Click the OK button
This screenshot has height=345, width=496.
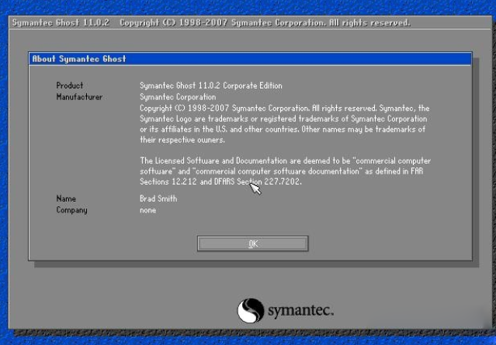[252, 243]
